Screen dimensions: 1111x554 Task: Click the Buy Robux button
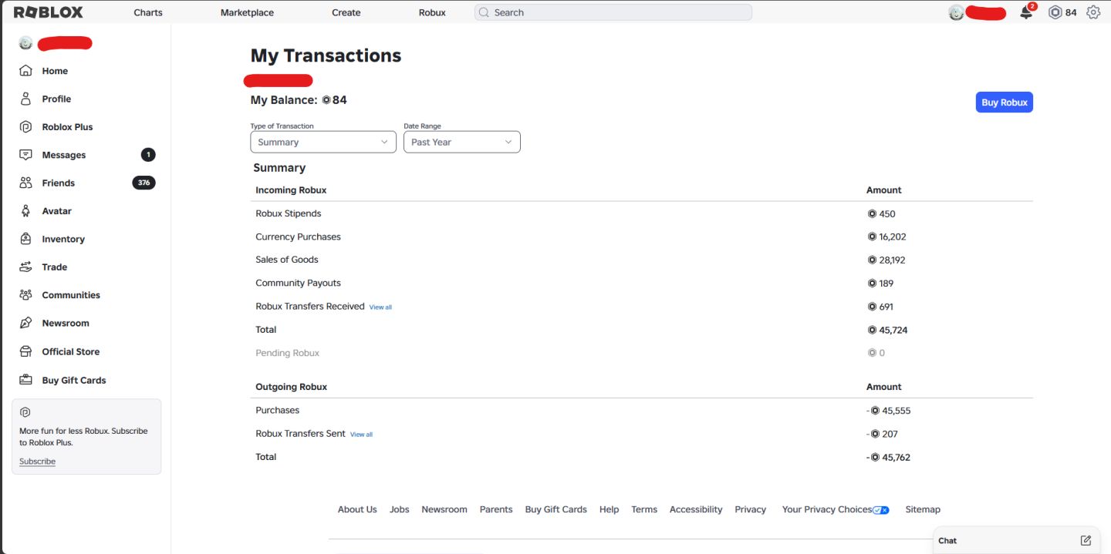tap(1004, 102)
